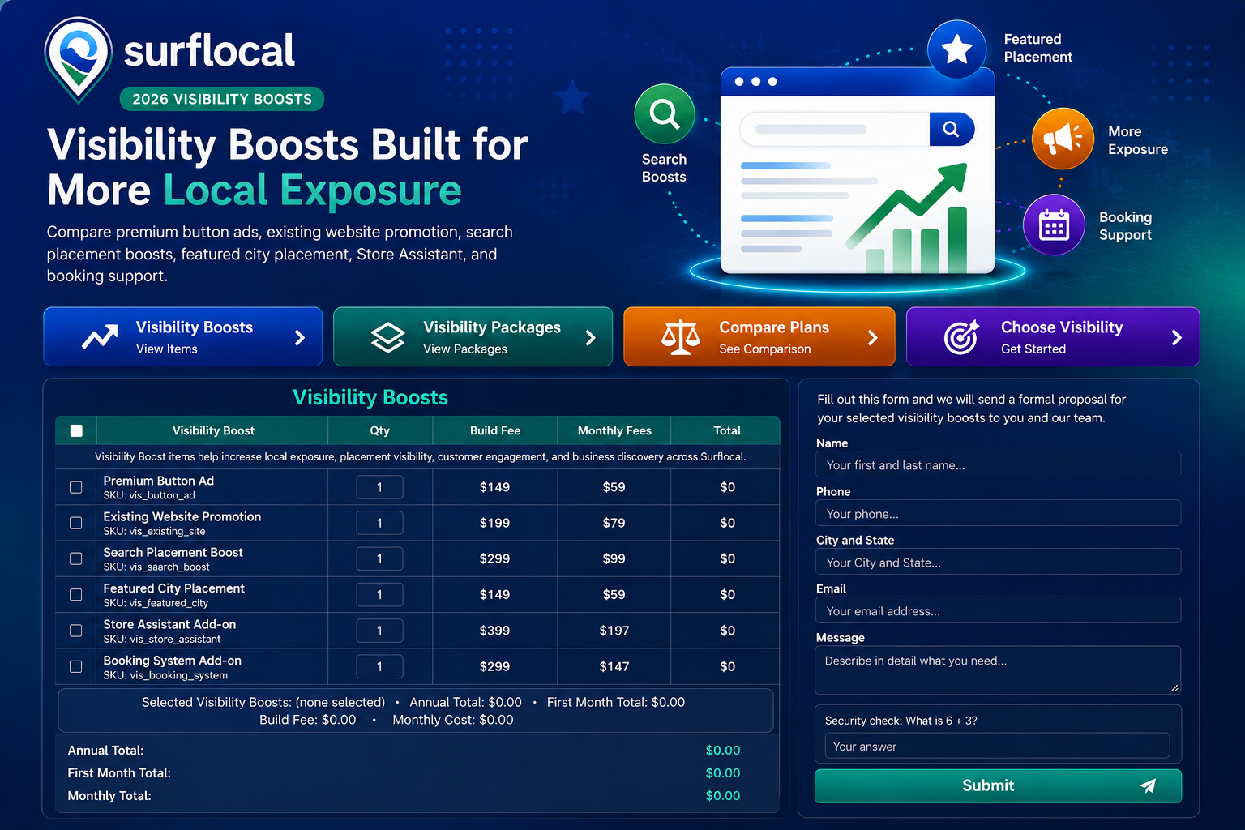
Task: Click the Qty field for Search Placement Boost
Action: pos(379,558)
